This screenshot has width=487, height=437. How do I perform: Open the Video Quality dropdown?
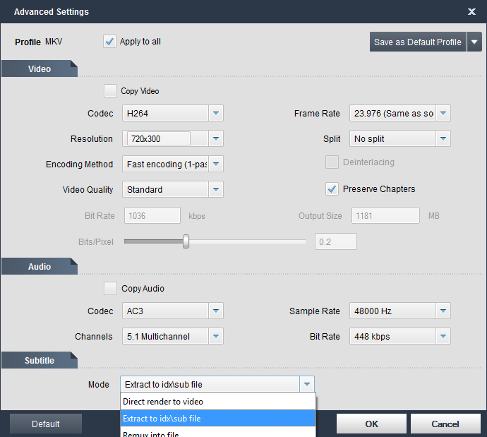coord(216,190)
